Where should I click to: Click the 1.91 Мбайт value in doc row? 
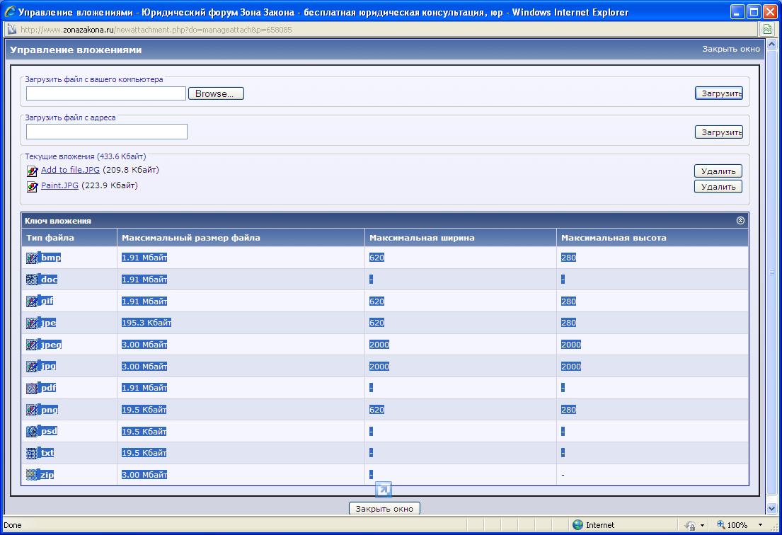click(144, 280)
